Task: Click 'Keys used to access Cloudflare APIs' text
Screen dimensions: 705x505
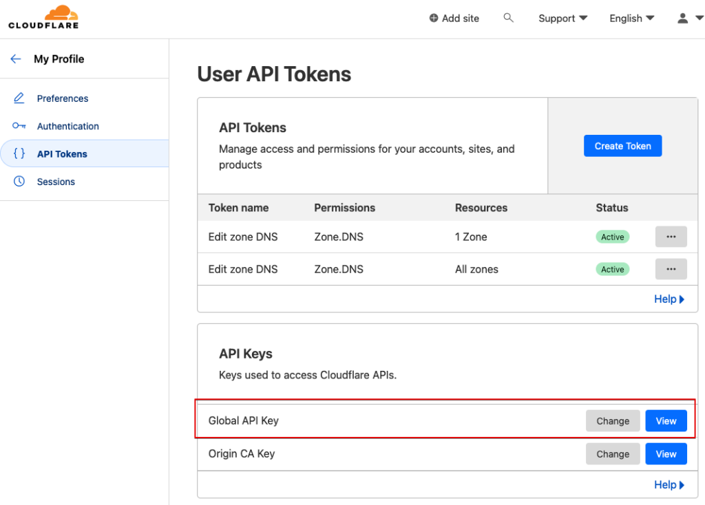Action: click(308, 375)
